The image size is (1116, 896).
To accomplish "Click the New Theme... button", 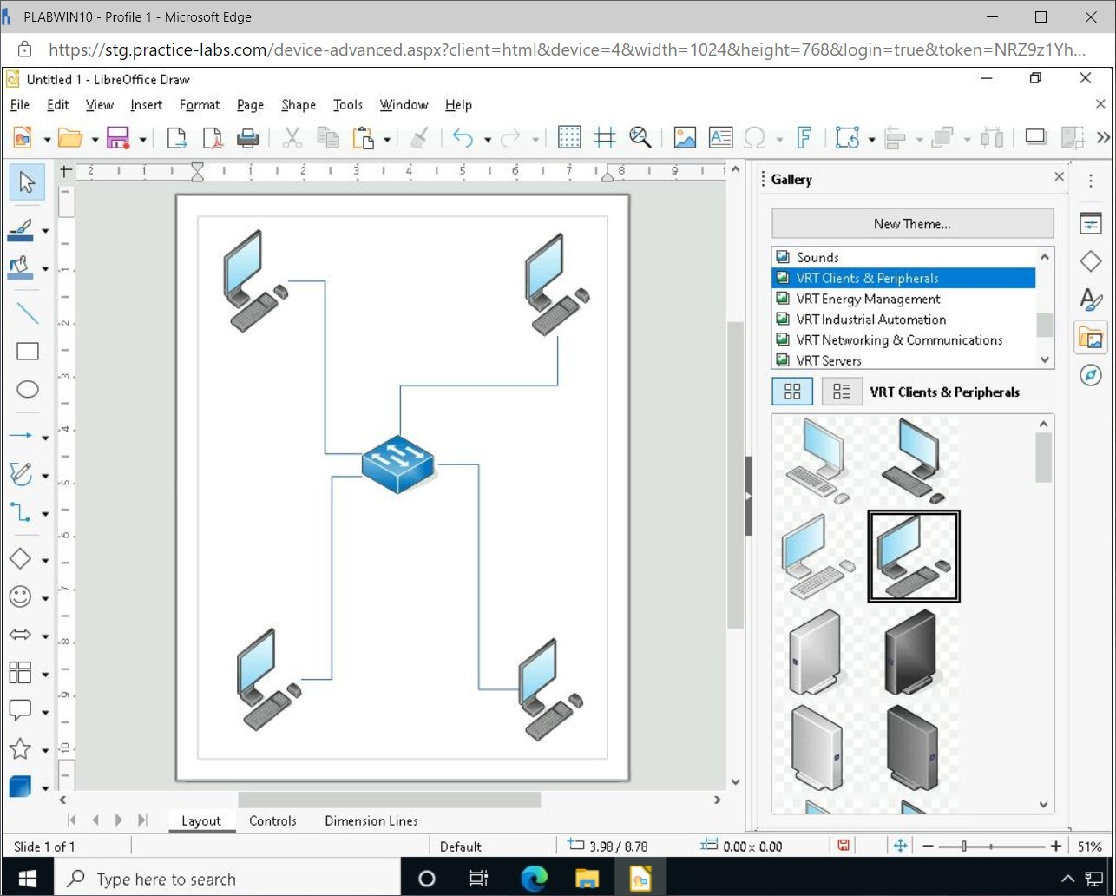I will click(x=912, y=224).
